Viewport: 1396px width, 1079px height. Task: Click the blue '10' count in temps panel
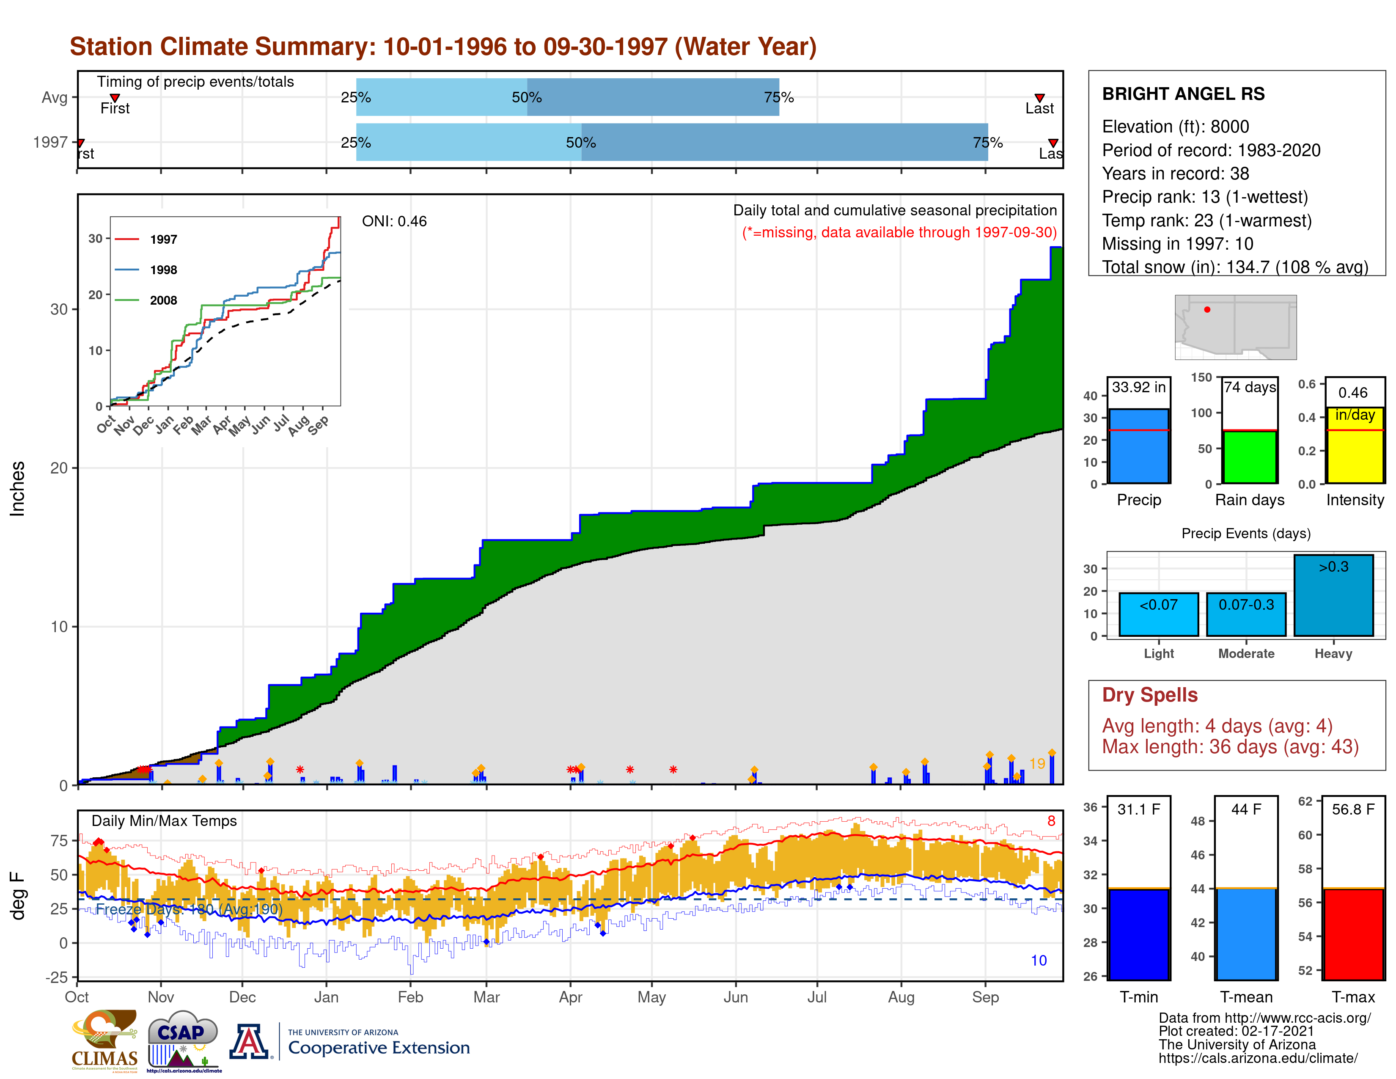pos(1039,961)
